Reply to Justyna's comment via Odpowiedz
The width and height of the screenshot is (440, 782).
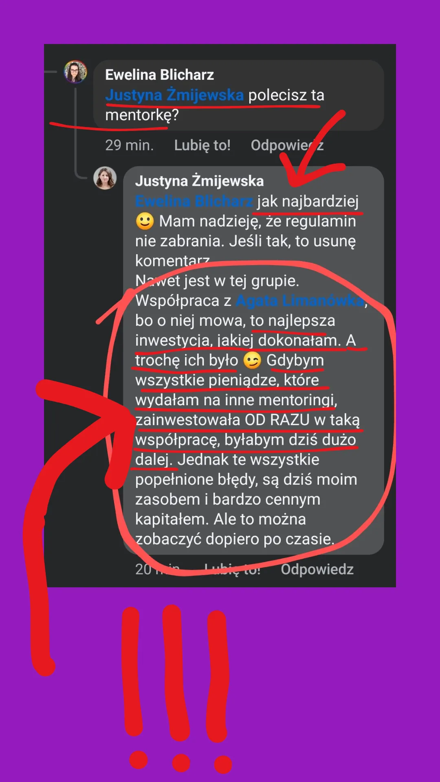(x=317, y=569)
